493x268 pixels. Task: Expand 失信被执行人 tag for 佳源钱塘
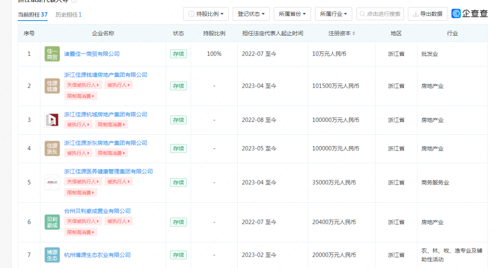[x=83, y=85]
